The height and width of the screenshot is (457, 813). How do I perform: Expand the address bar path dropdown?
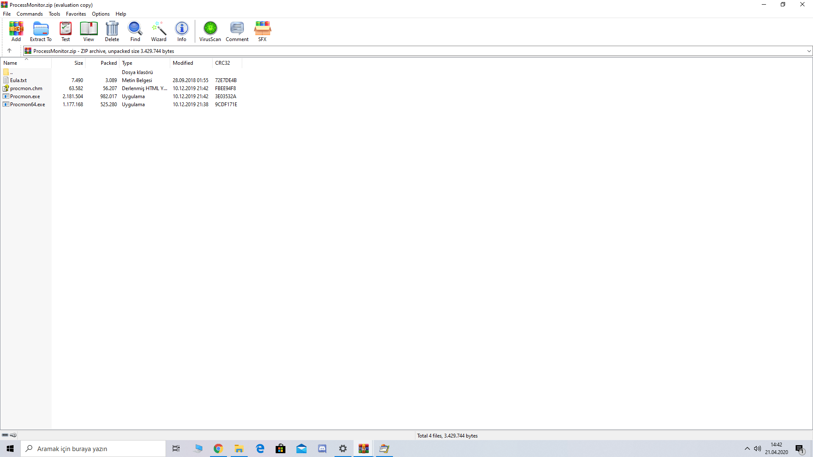coord(809,51)
